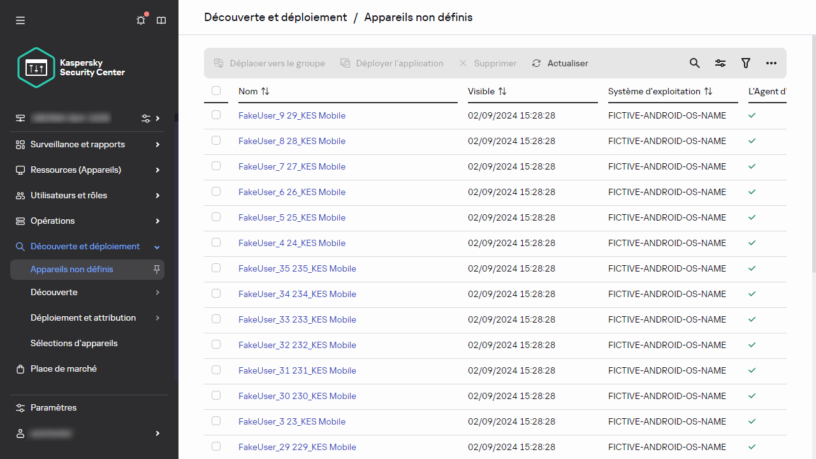Unpin Appareils non définis with pin icon
Viewport: 816px width, 459px height.
[156, 270]
